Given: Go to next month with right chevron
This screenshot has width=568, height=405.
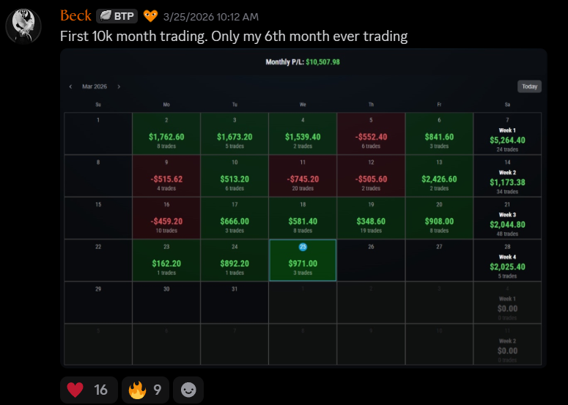Looking at the screenshot, I should pyautogui.click(x=119, y=86).
